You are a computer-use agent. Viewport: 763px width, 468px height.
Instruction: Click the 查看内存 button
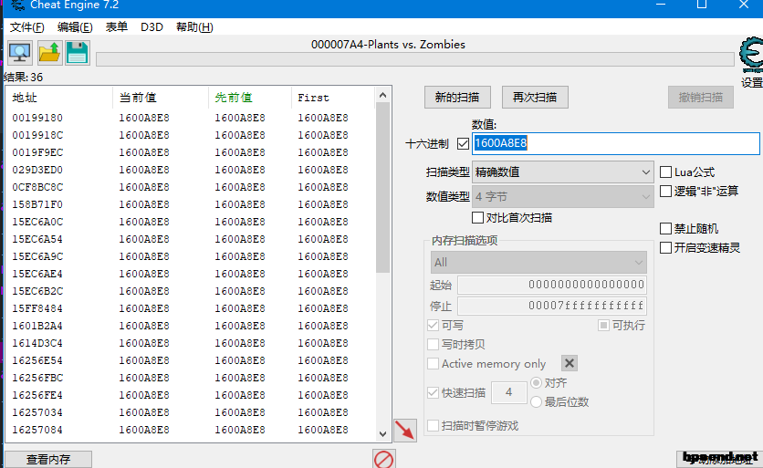point(48,459)
